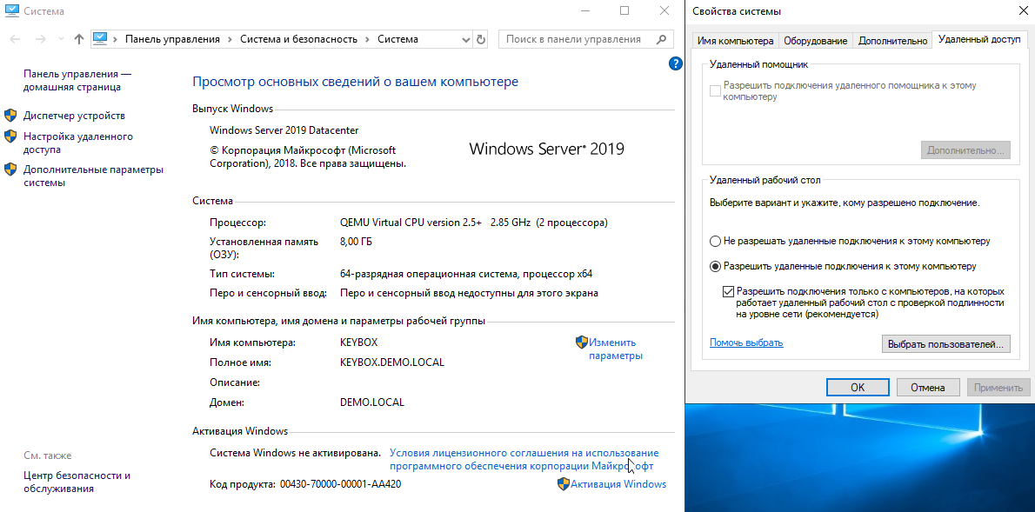
Task: Switch to the Оборудование tab
Action: (815, 41)
